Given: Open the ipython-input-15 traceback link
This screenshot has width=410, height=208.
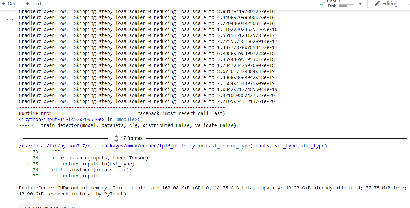Looking at the screenshot, I should [x=61, y=119].
